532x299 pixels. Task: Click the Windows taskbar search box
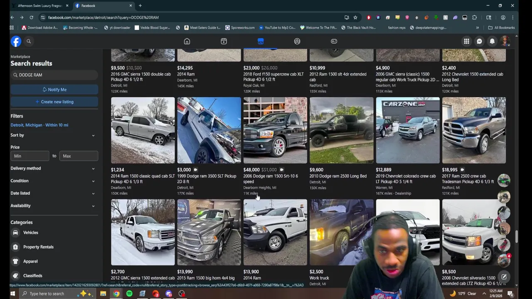[x=58, y=294]
